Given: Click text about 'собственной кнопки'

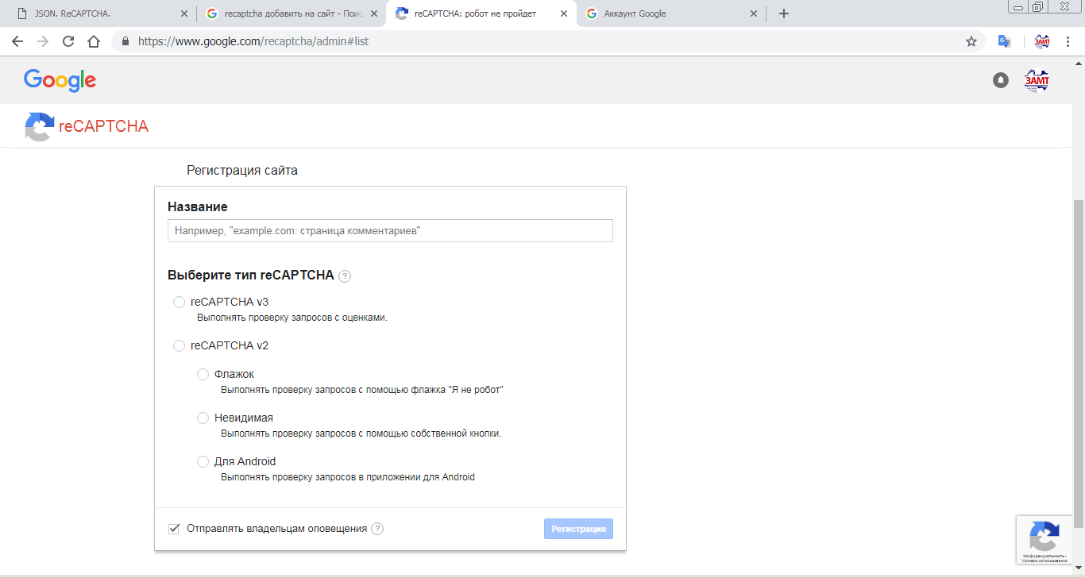Looking at the screenshot, I should pos(361,433).
